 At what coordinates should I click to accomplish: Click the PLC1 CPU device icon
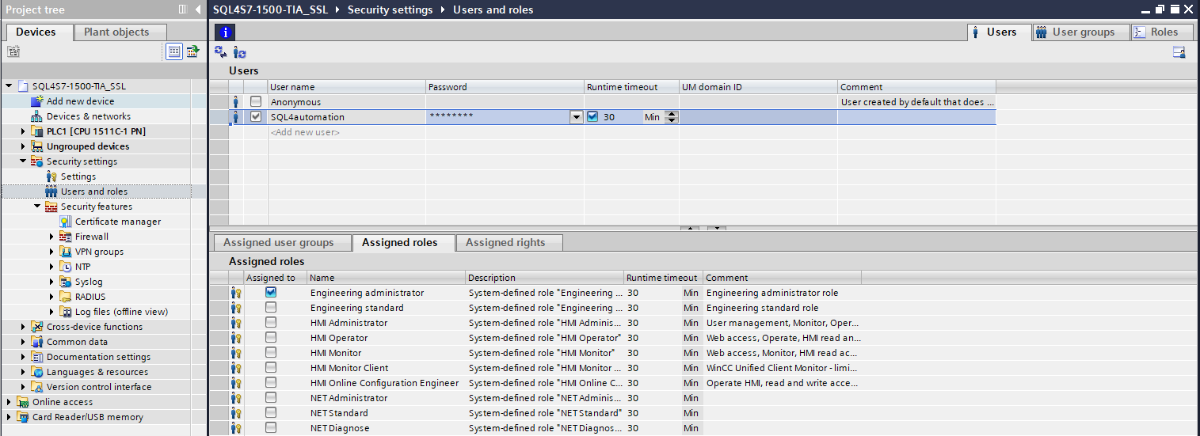click(x=37, y=131)
